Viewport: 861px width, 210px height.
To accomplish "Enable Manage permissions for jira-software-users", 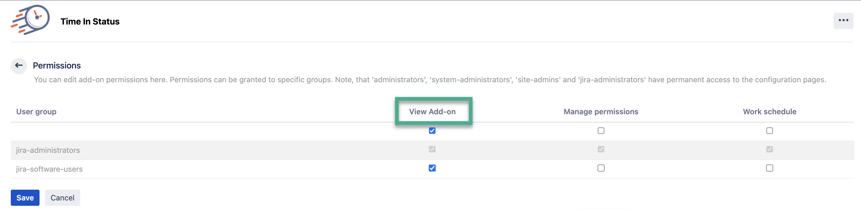I will [x=601, y=168].
